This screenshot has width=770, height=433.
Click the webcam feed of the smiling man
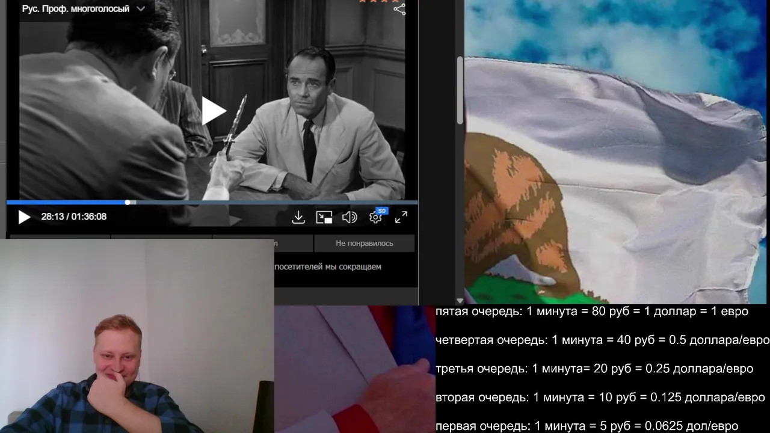tap(137, 336)
